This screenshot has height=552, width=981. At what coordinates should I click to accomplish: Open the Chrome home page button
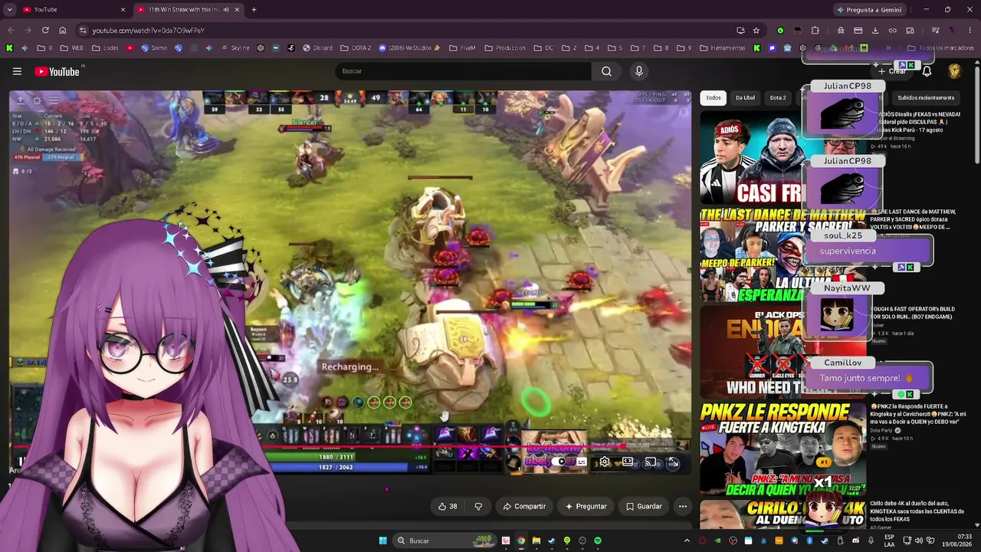click(63, 31)
